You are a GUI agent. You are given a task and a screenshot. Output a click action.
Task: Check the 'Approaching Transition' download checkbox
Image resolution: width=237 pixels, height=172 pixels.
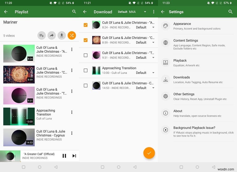click(x=86, y=70)
